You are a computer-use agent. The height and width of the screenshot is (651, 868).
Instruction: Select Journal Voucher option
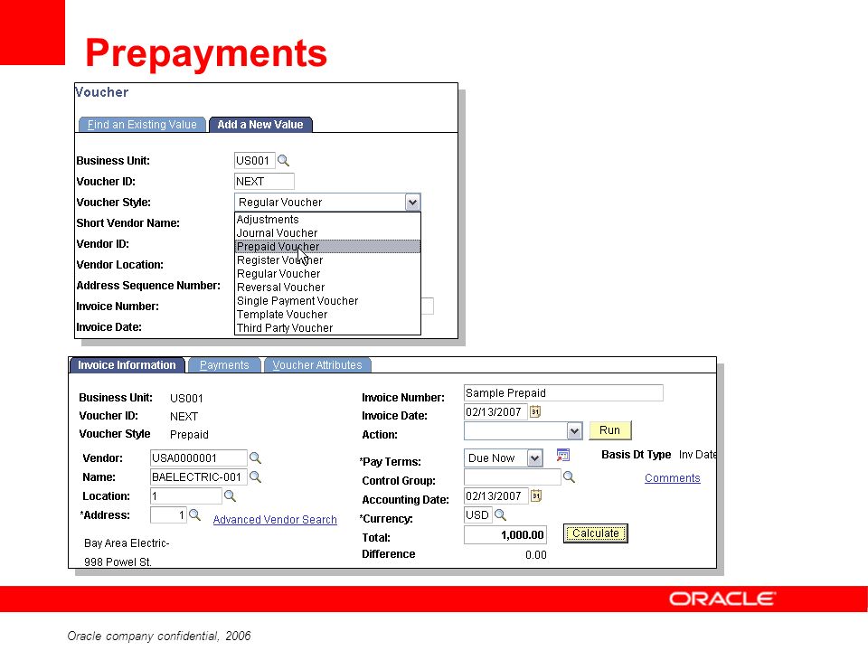coord(327,233)
